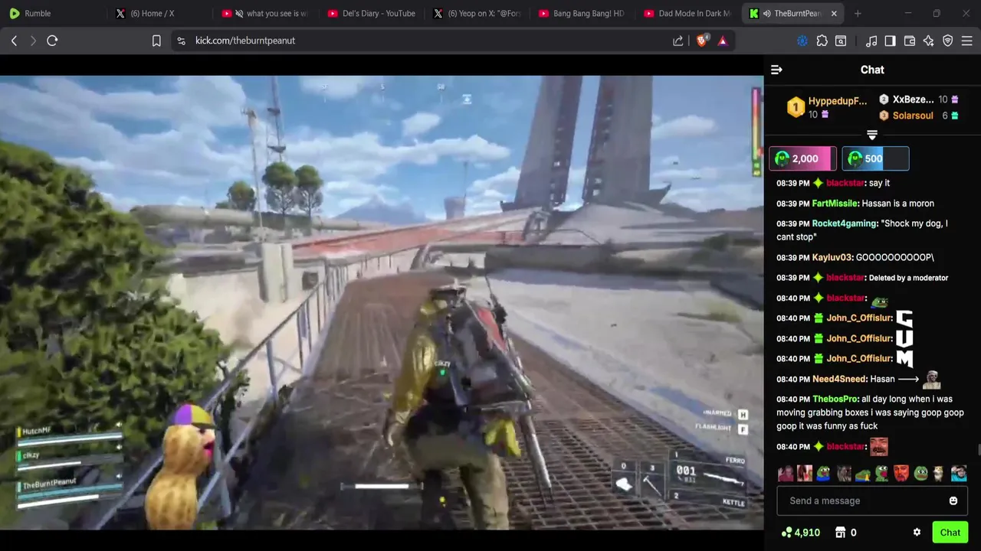
Task: Switch to Del's Diary - YouTube tab
Action: (371, 13)
